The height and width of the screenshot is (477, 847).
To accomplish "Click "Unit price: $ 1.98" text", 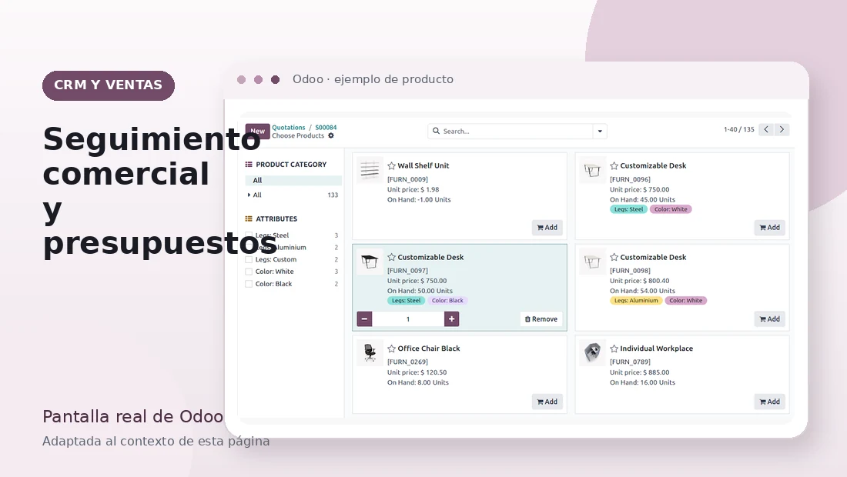I will click(413, 189).
